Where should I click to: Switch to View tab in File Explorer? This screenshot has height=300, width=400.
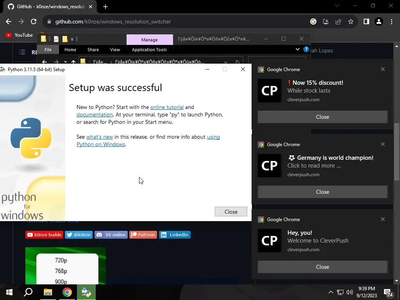(115, 50)
